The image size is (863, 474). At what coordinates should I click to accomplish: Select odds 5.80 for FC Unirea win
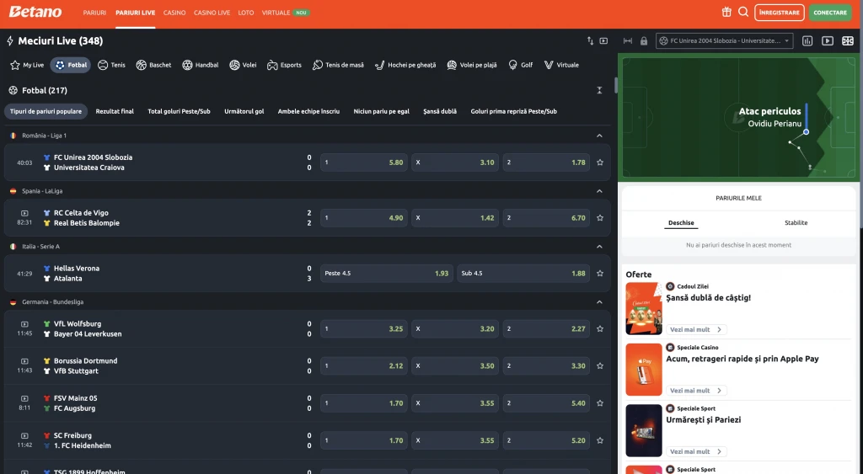(x=363, y=162)
